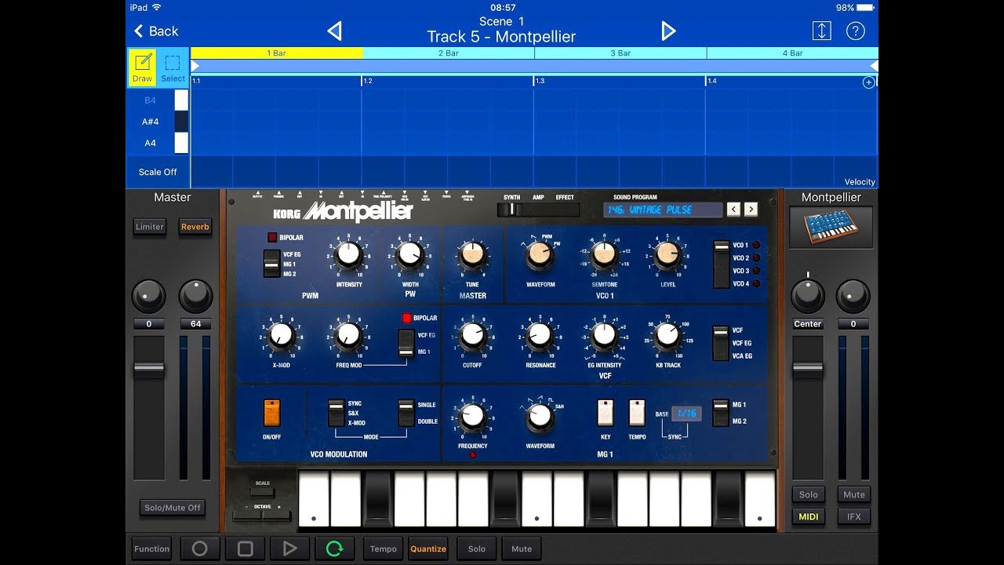Go to previous scene arrow

(335, 31)
